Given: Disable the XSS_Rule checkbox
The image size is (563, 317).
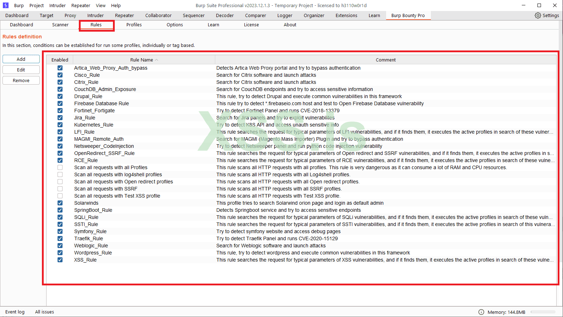Looking at the screenshot, I should point(60,260).
